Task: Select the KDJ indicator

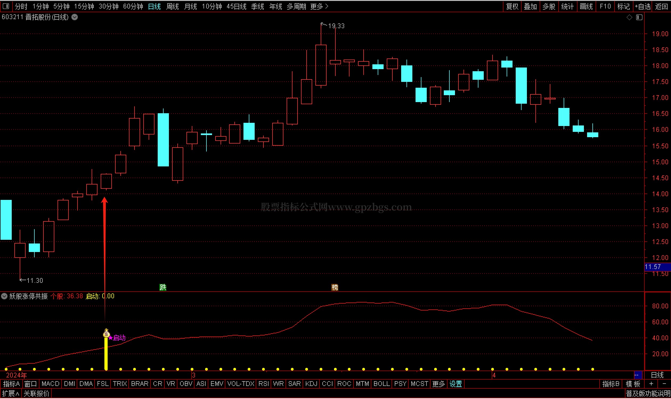Action: (x=311, y=384)
